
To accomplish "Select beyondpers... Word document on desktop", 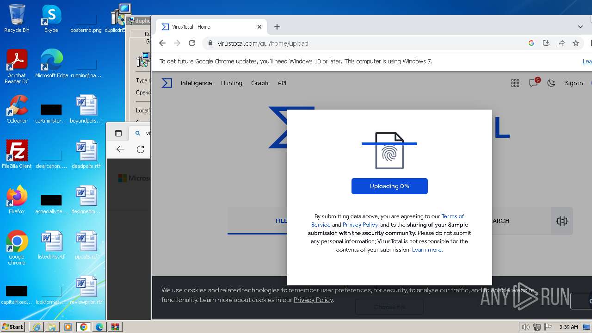I will [x=86, y=109].
